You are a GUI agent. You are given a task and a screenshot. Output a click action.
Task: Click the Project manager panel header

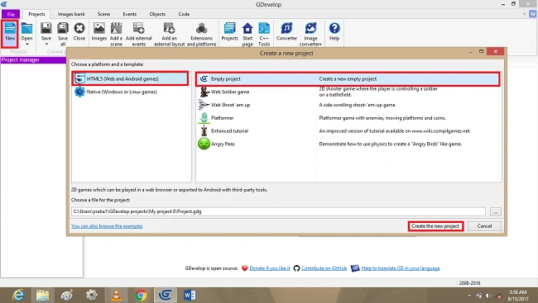pos(33,60)
